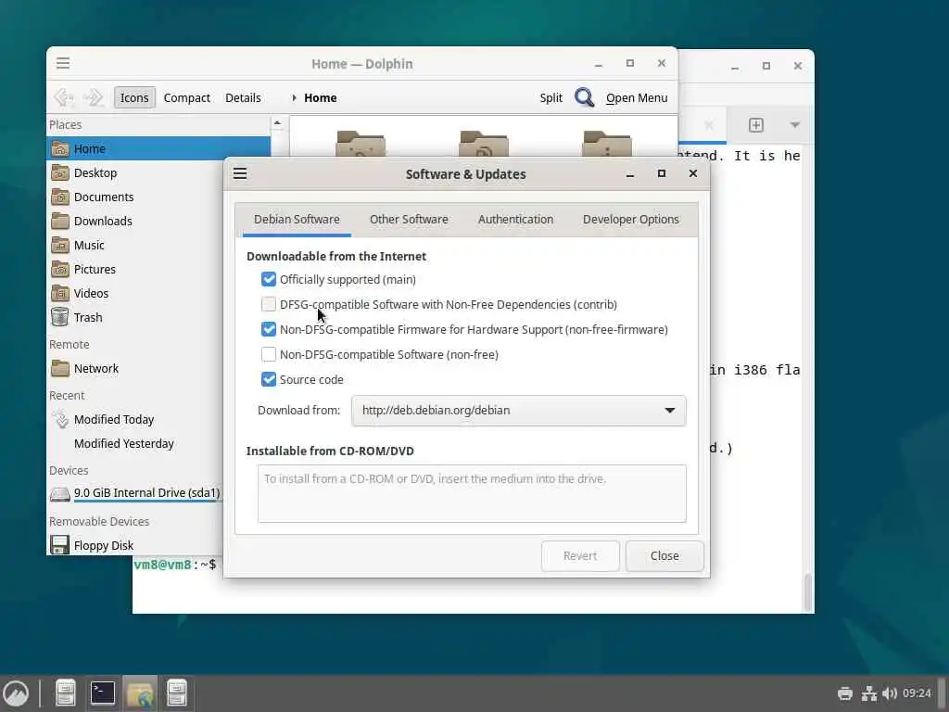Click Dolphin forward navigation arrow

[x=94, y=97]
